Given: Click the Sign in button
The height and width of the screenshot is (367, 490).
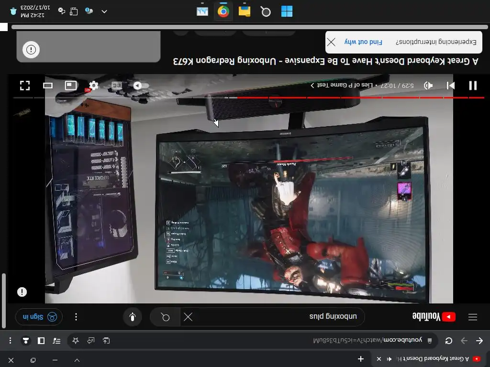Looking at the screenshot, I should coord(39,317).
